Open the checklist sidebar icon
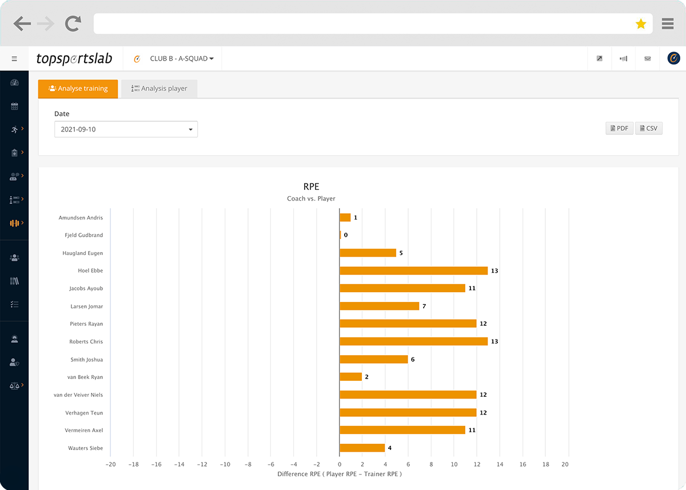 [14, 304]
